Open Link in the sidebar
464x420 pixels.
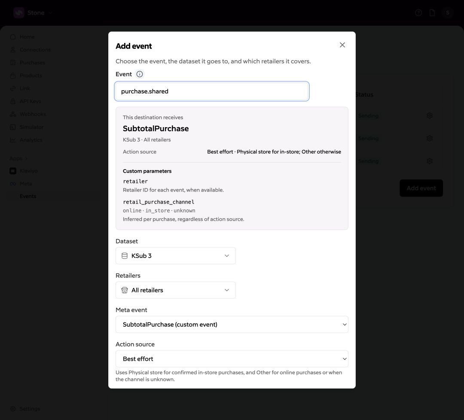click(x=24, y=88)
